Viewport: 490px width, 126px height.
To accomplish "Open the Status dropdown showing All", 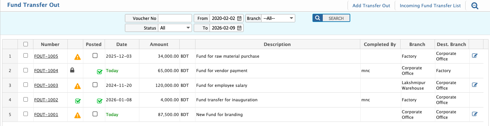I will pos(175,28).
